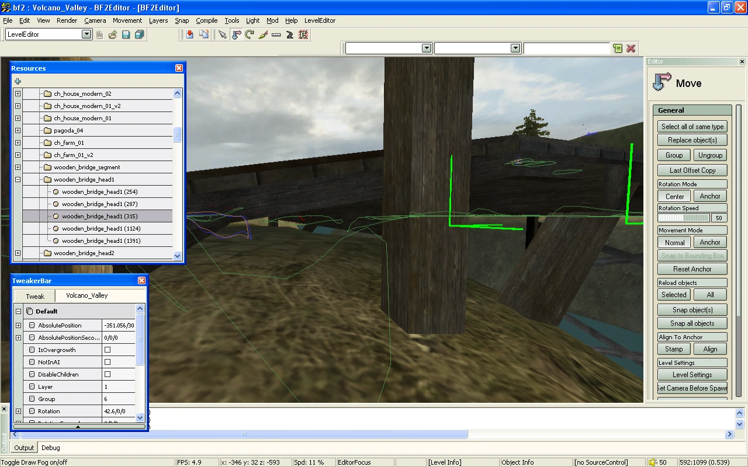
Task: Open the second empty dropdown in the second toolbar row
Action: tap(515, 48)
